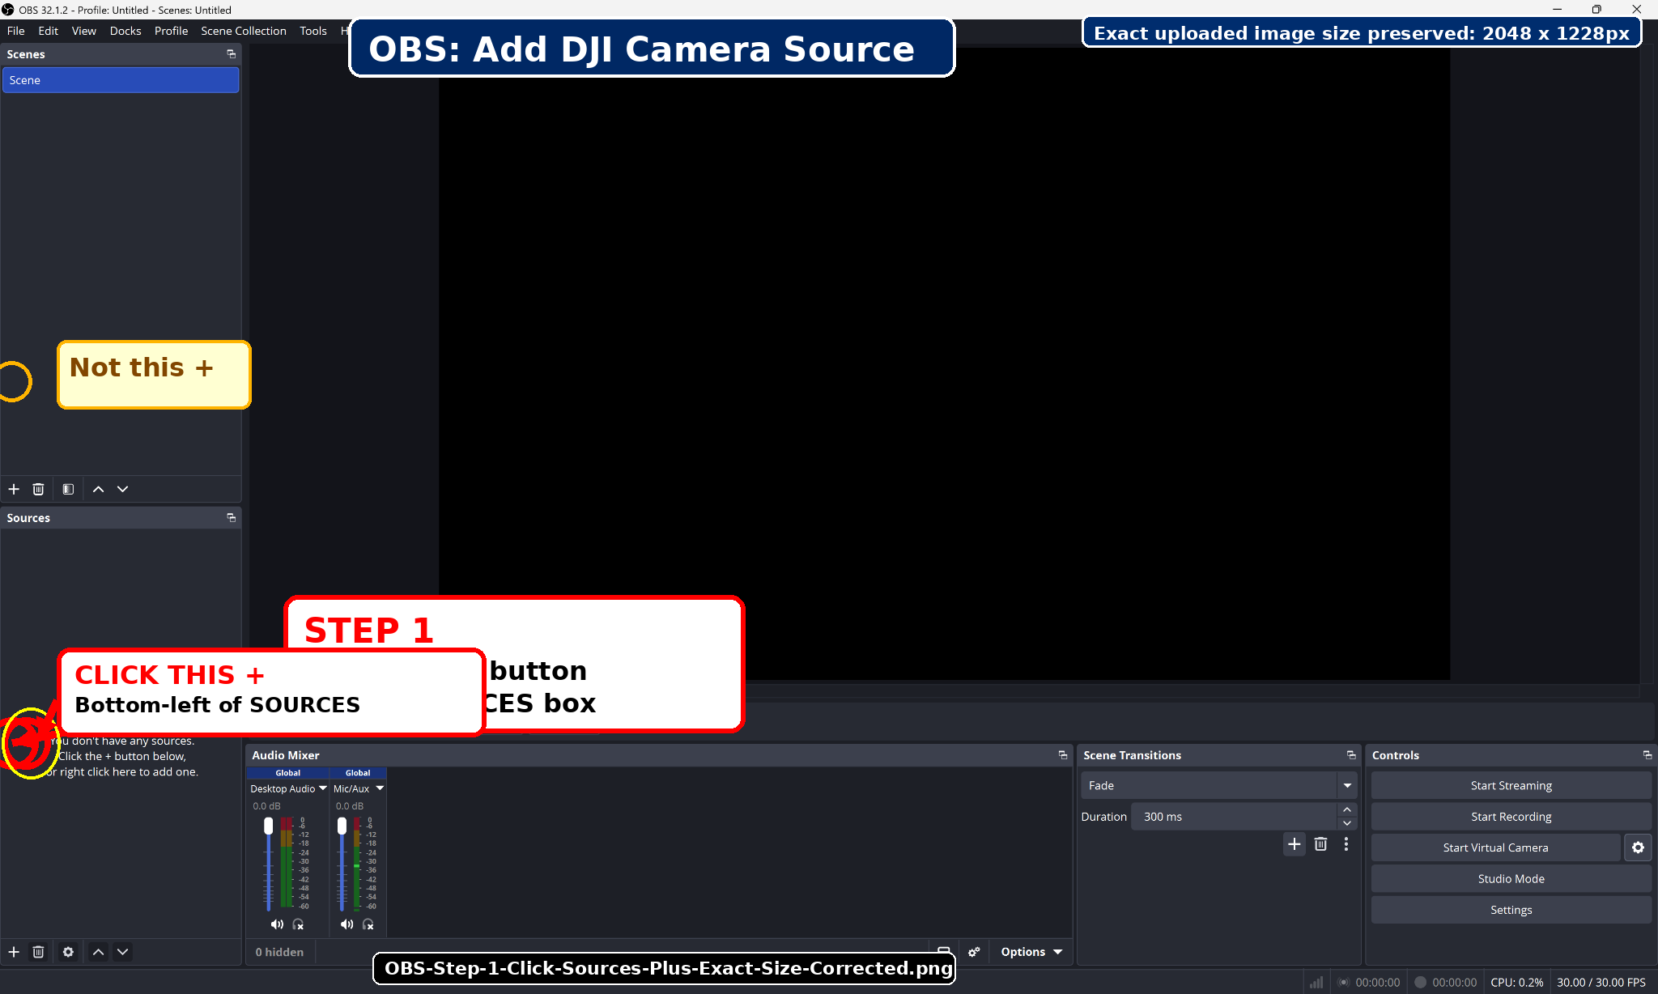
Task: Remove selected scene with trash icon
Action: click(x=38, y=489)
